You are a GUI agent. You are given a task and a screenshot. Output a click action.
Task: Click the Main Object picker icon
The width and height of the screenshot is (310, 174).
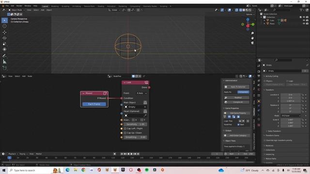(x=145, y=102)
